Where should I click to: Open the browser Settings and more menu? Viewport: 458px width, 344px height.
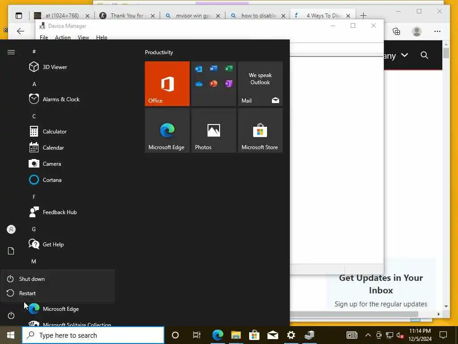(x=437, y=31)
